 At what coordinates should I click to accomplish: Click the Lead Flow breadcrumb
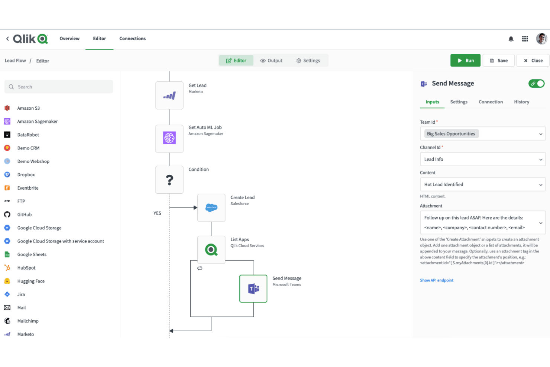[15, 61]
